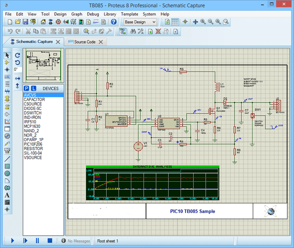Click the Library 'L' button
Screen dimensions: 294x248
point(34,88)
